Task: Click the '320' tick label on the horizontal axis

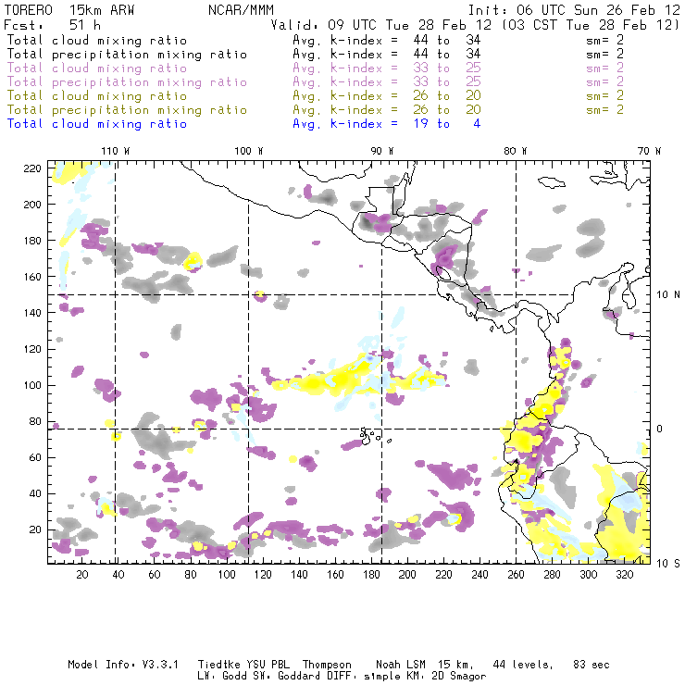Action: coord(624,574)
